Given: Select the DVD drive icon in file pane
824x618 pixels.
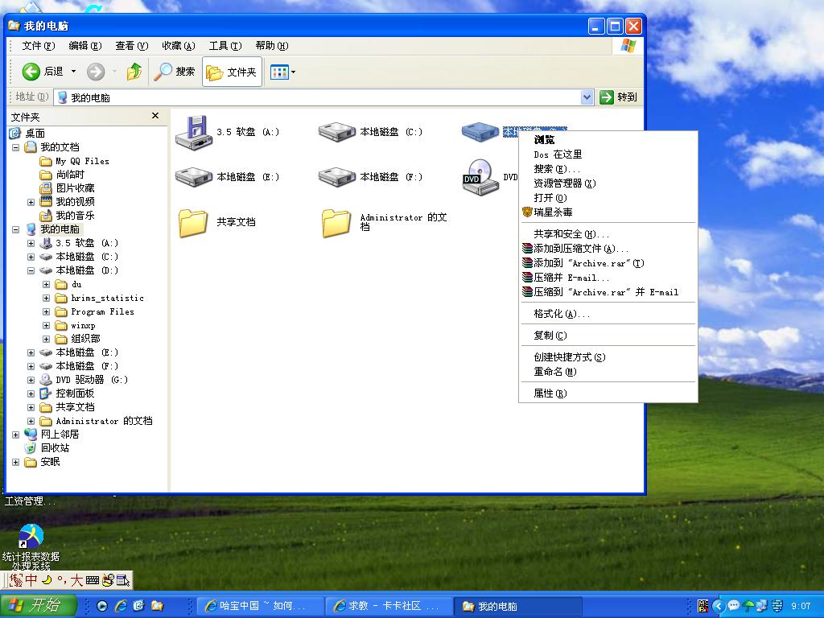Looking at the screenshot, I should [x=480, y=177].
